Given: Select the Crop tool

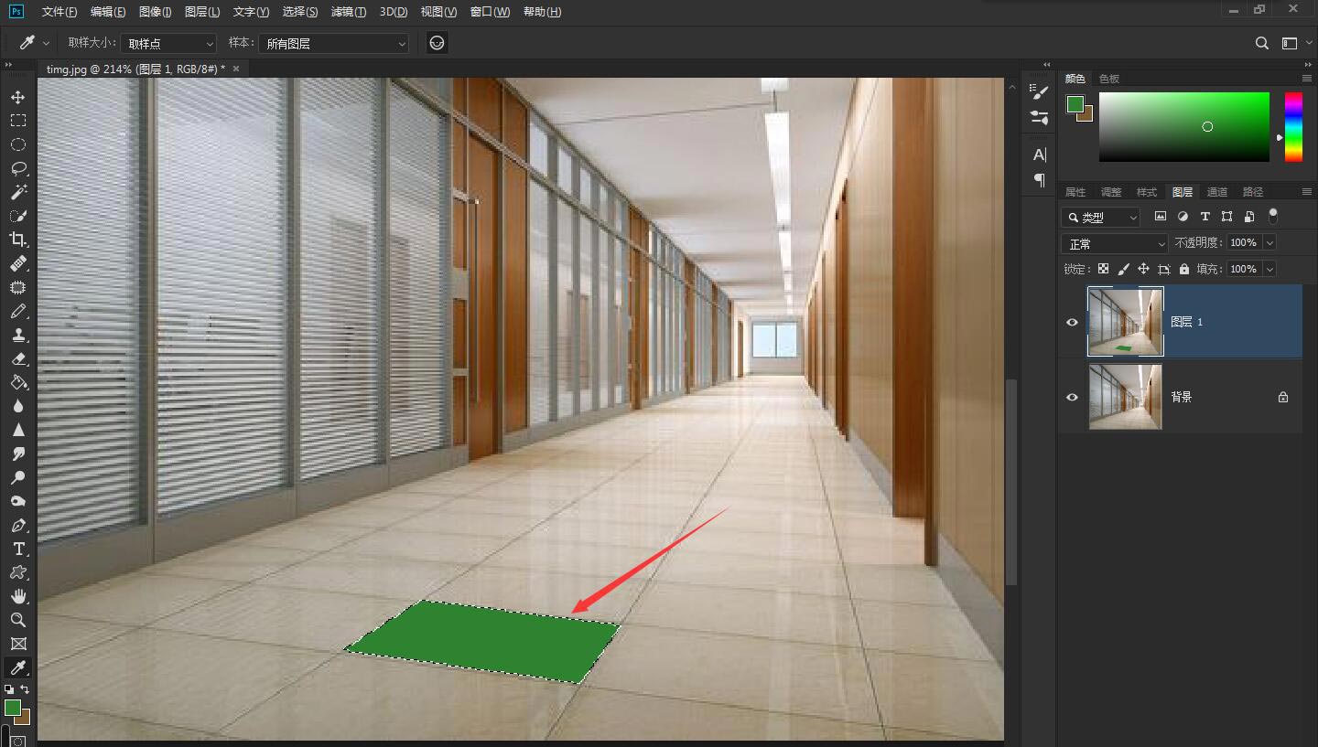Looking at the screenshot, I should point(18,240).
